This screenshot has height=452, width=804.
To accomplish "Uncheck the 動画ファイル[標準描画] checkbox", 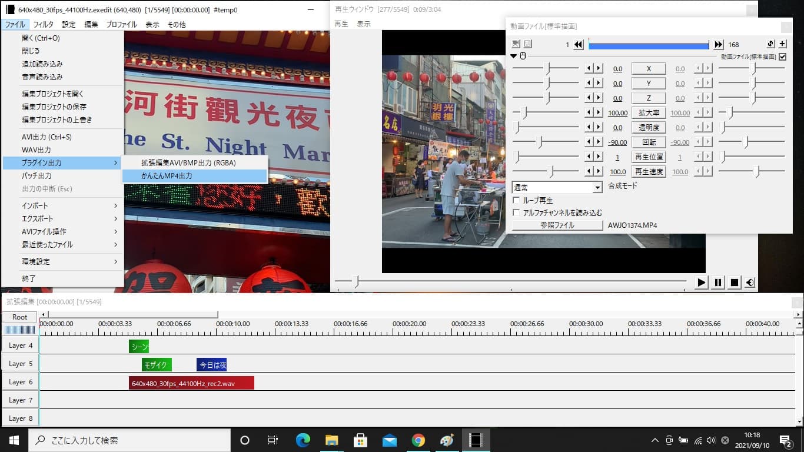I will click(x=782, y=57).
